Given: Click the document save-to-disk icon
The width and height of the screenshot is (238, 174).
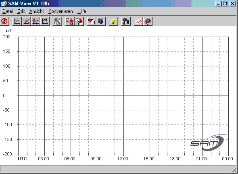Looking at the screenshot, I should click(x=70, y=21).
